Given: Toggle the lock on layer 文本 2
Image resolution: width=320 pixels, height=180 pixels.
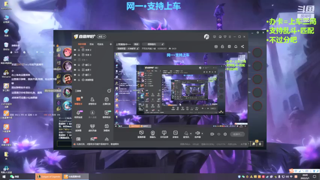Looking at the screenshot, I should (79, 50).
